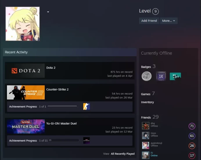Viewport: 201px width, 160px height.
Task: Open the anime girl profile avatar
Action: 23,24
